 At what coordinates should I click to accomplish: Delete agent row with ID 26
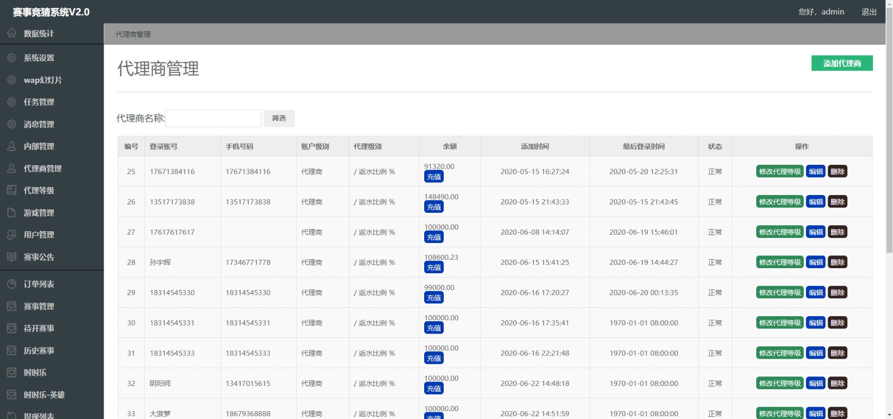(837, 202)
